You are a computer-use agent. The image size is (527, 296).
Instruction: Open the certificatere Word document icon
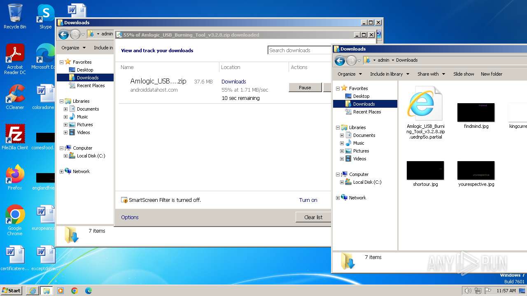[15, 258]
